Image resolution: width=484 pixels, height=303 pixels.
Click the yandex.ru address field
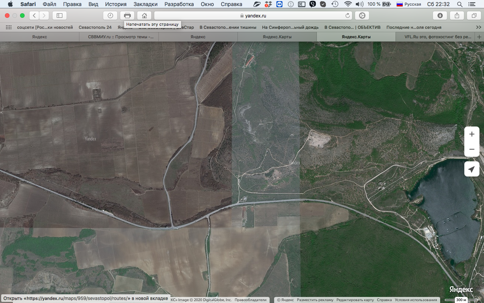(253, 16)
